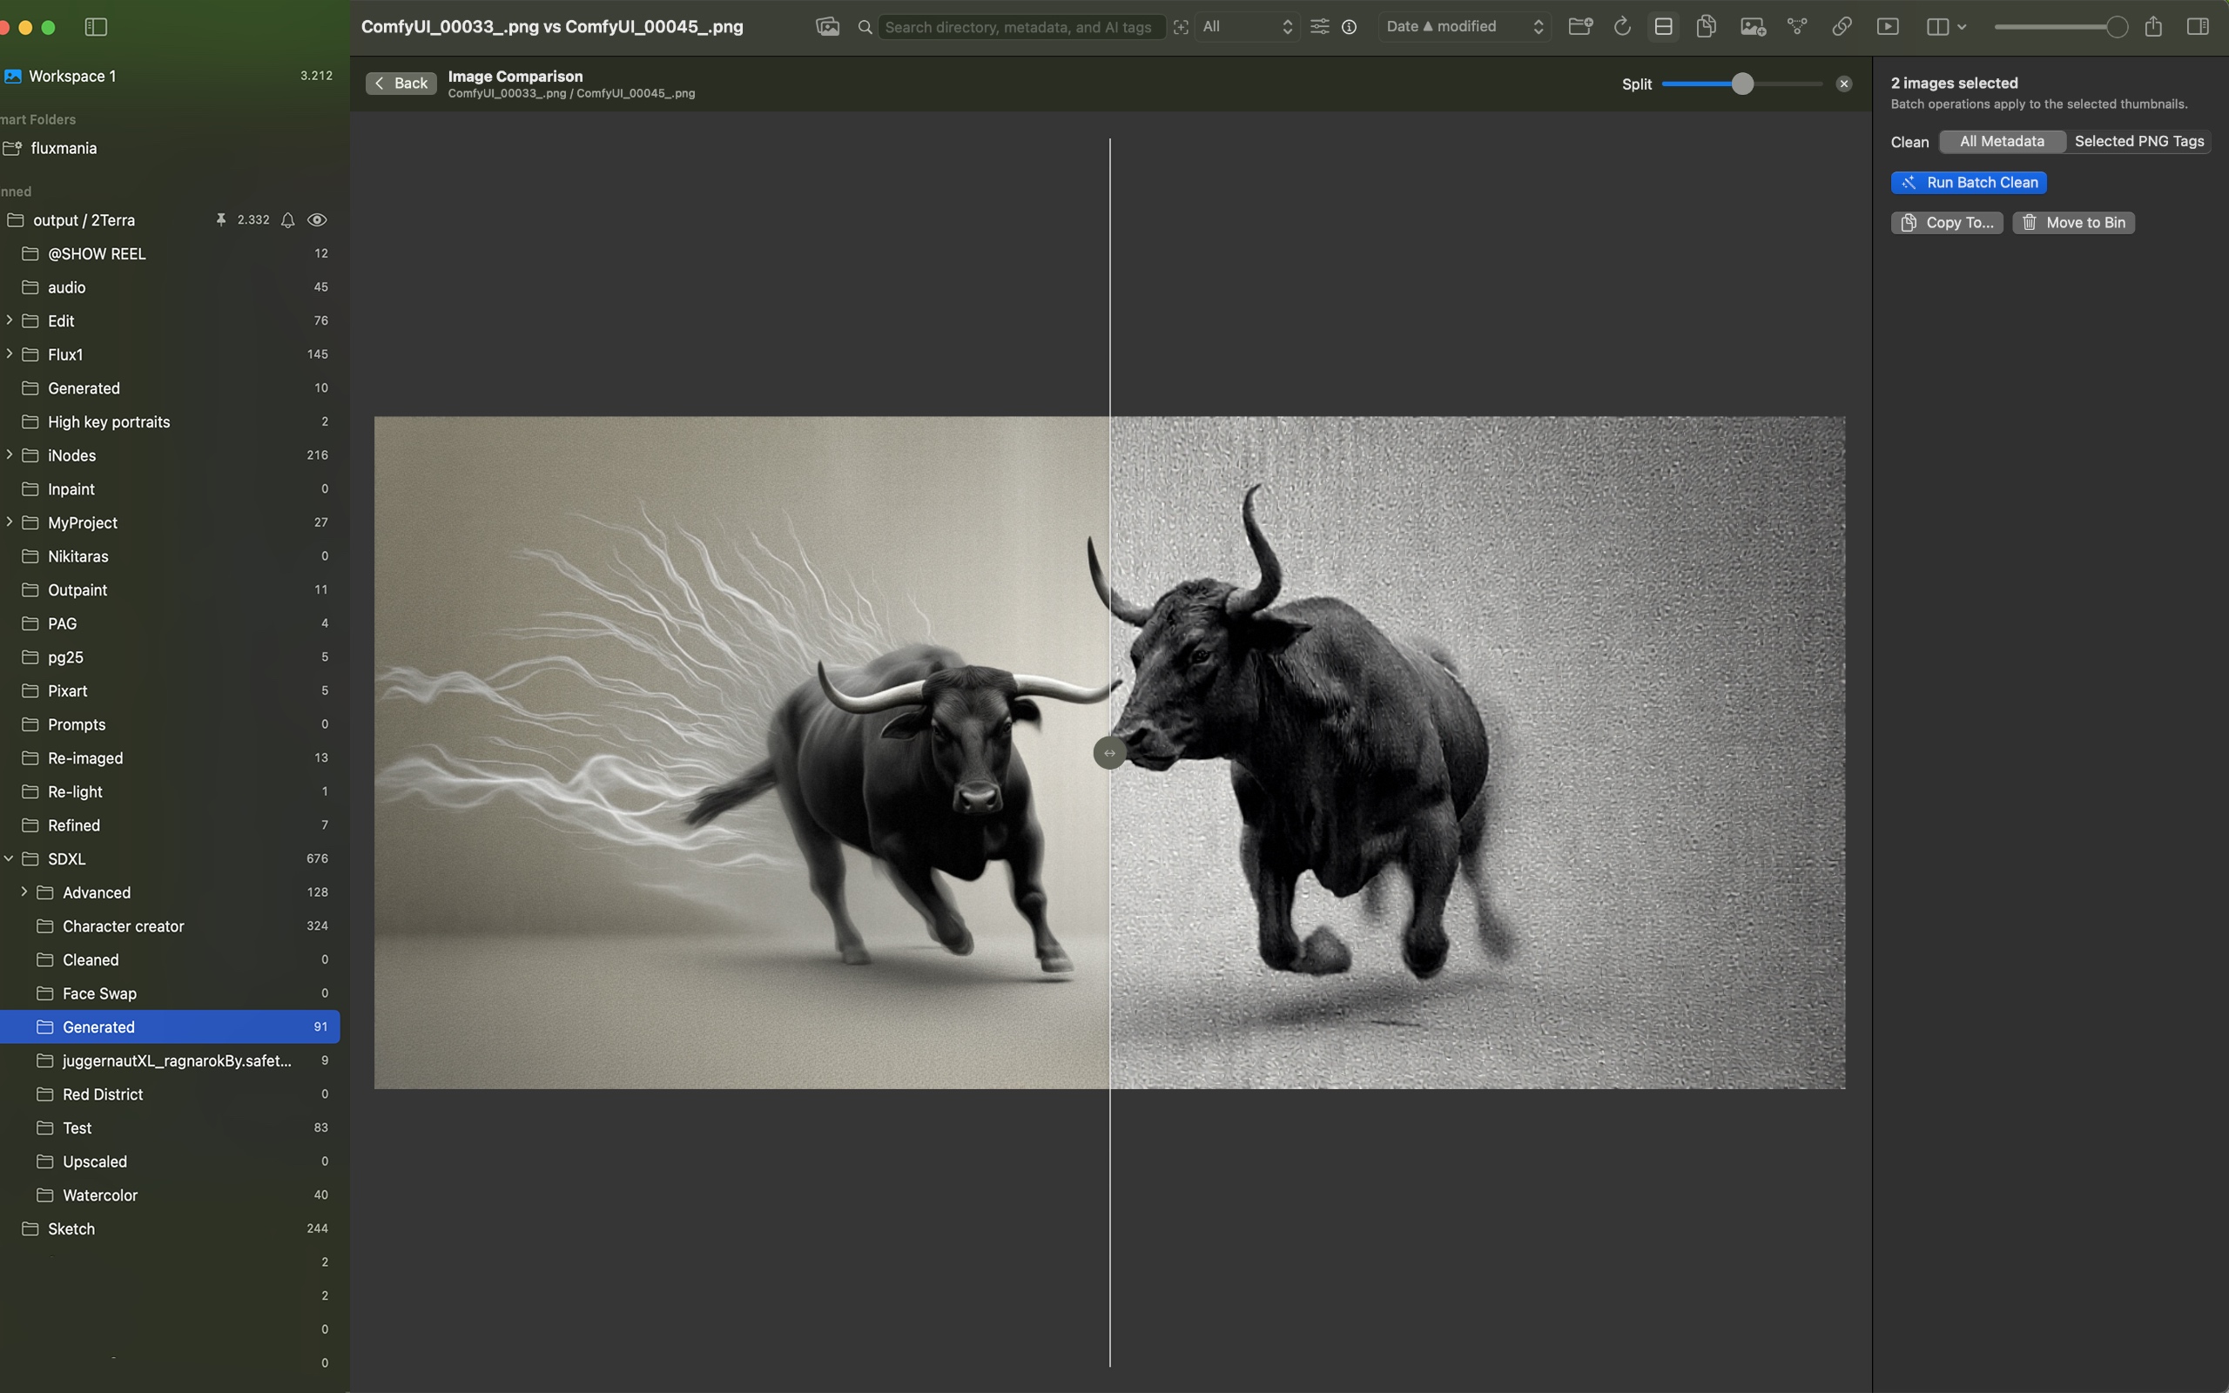
Task: Select the Pixart folder
Action: coord(171,691)
